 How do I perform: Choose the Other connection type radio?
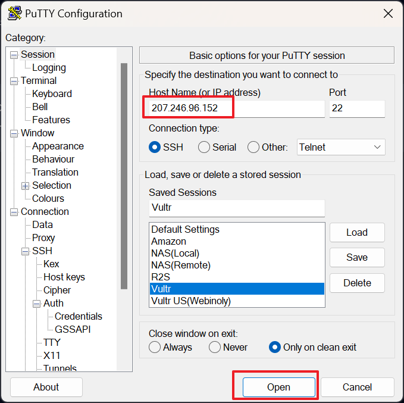point(253,147)
